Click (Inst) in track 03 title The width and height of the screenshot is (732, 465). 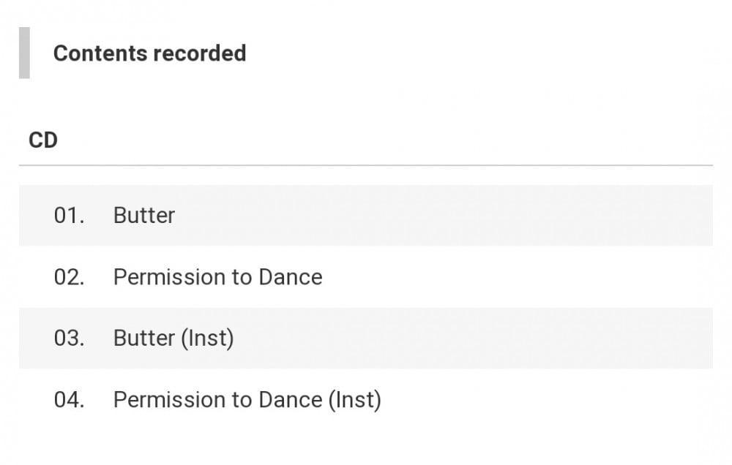point(207,338)
